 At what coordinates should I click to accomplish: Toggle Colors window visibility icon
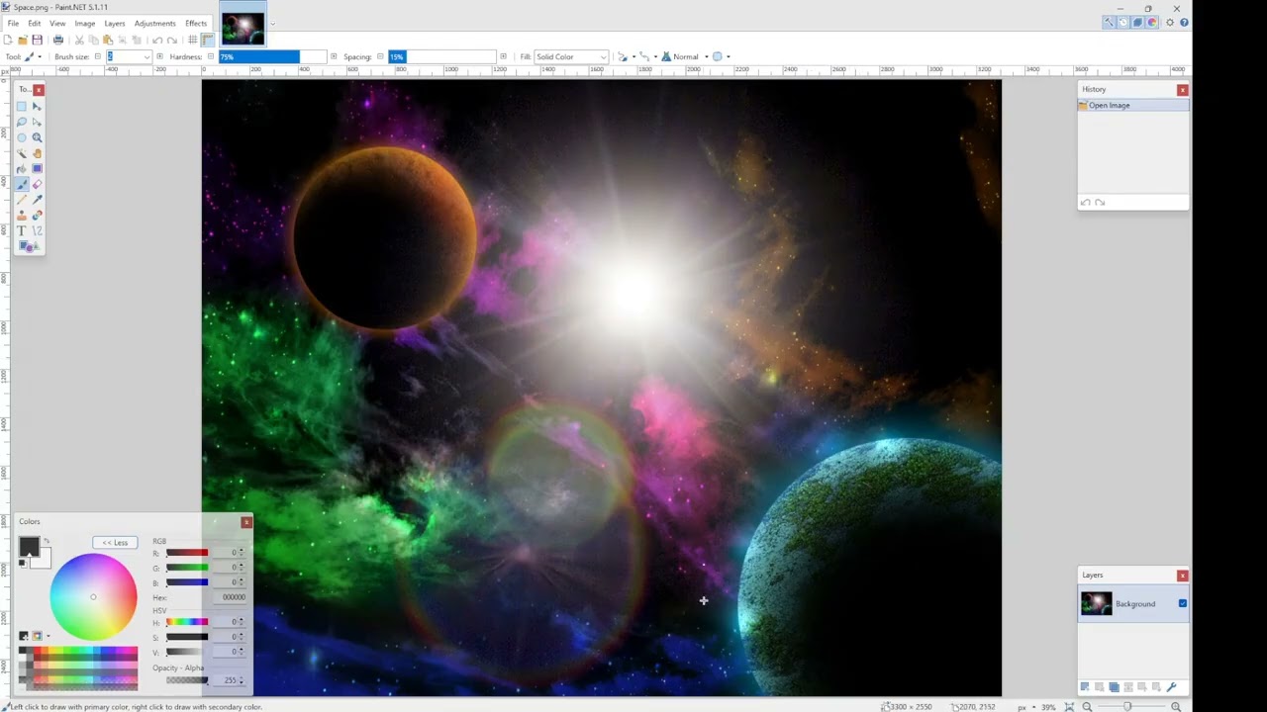point(1152,23)
